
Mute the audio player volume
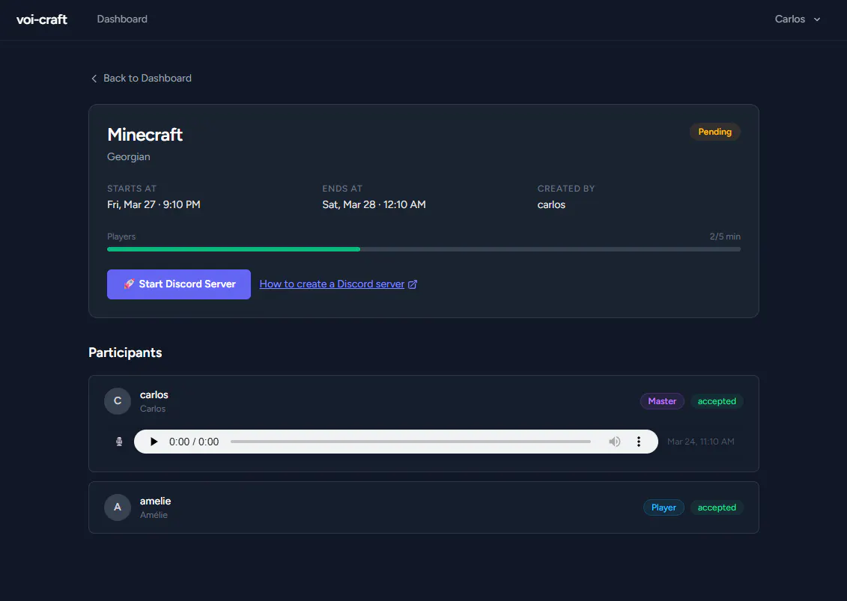(x=614, y=442)
